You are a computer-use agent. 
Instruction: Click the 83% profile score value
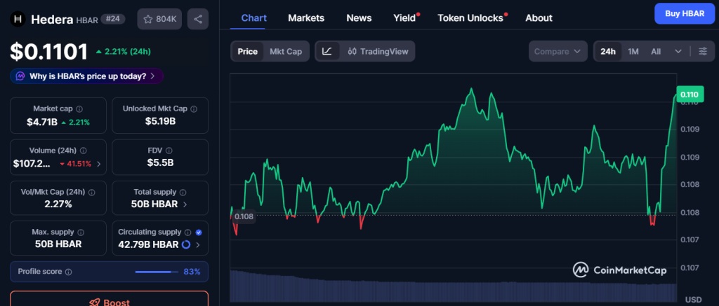click(192, 272)
